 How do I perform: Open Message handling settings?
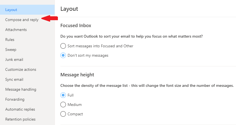(x=21, y=90)
